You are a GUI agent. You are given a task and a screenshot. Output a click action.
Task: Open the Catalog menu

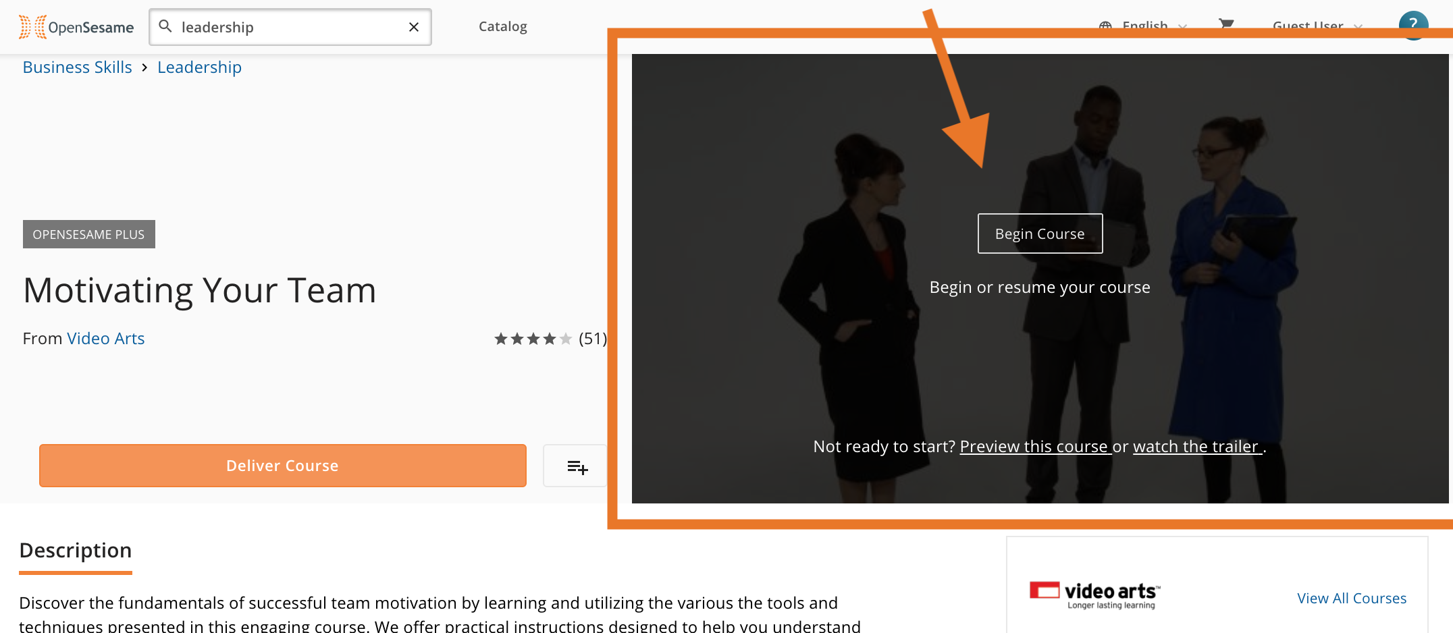pos(503,26)
